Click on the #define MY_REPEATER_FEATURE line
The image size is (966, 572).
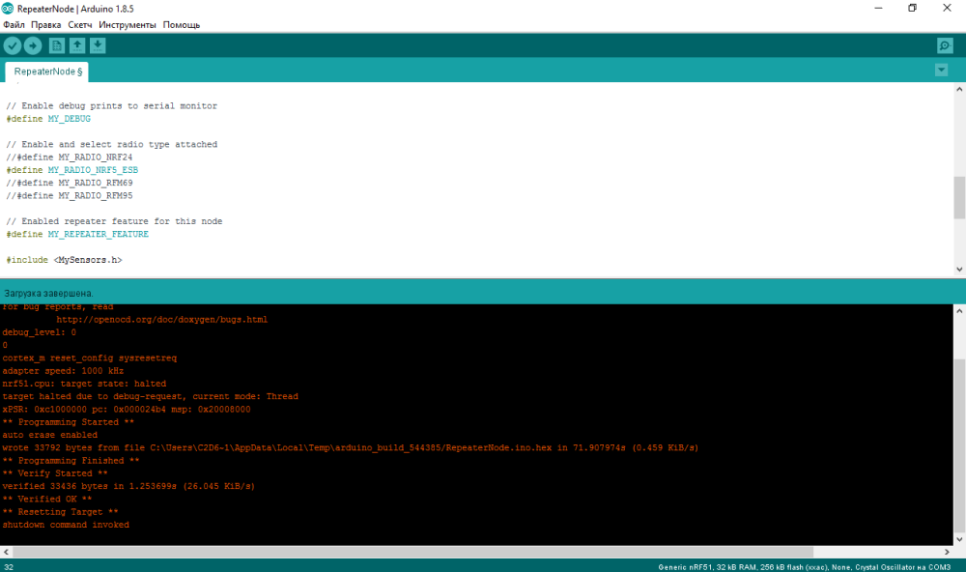(77, 235)
